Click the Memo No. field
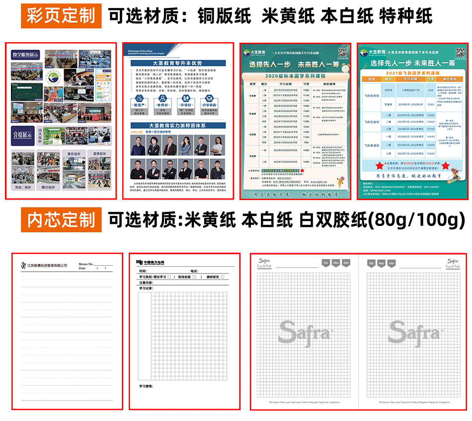472x421 pixels. pyautogui.click(x=95, y=264)
